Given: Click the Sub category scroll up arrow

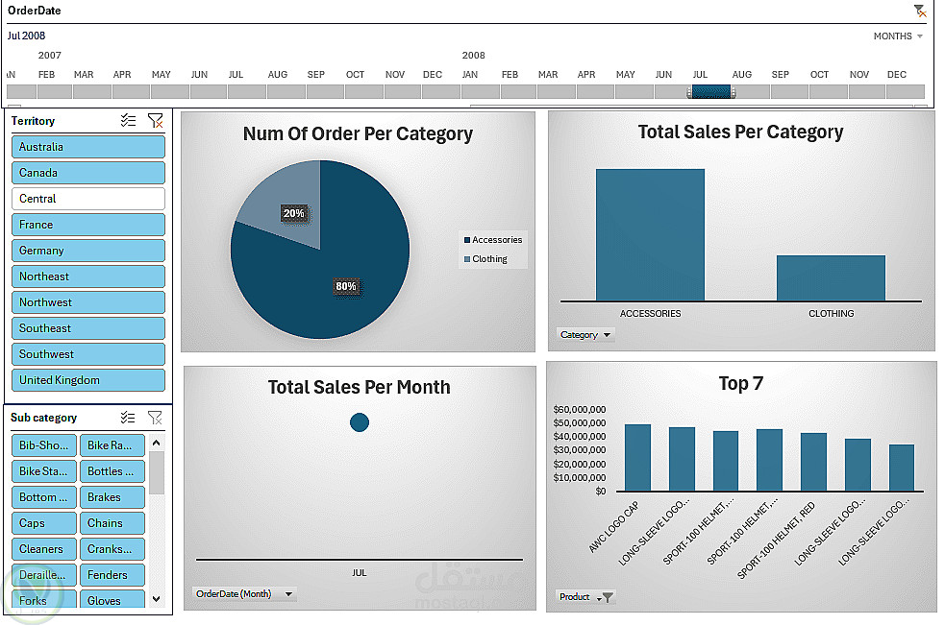Looking at the screenshot, I should point(156,444).
